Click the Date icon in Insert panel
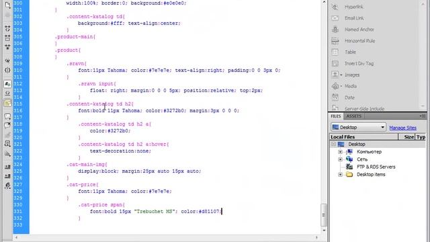Screen dimensions: 430x242 tap(335, 97)
